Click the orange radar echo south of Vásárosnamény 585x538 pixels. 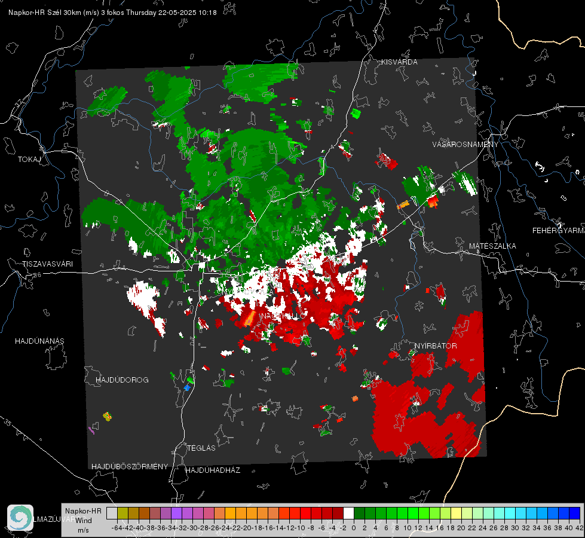tap(403, 204)
